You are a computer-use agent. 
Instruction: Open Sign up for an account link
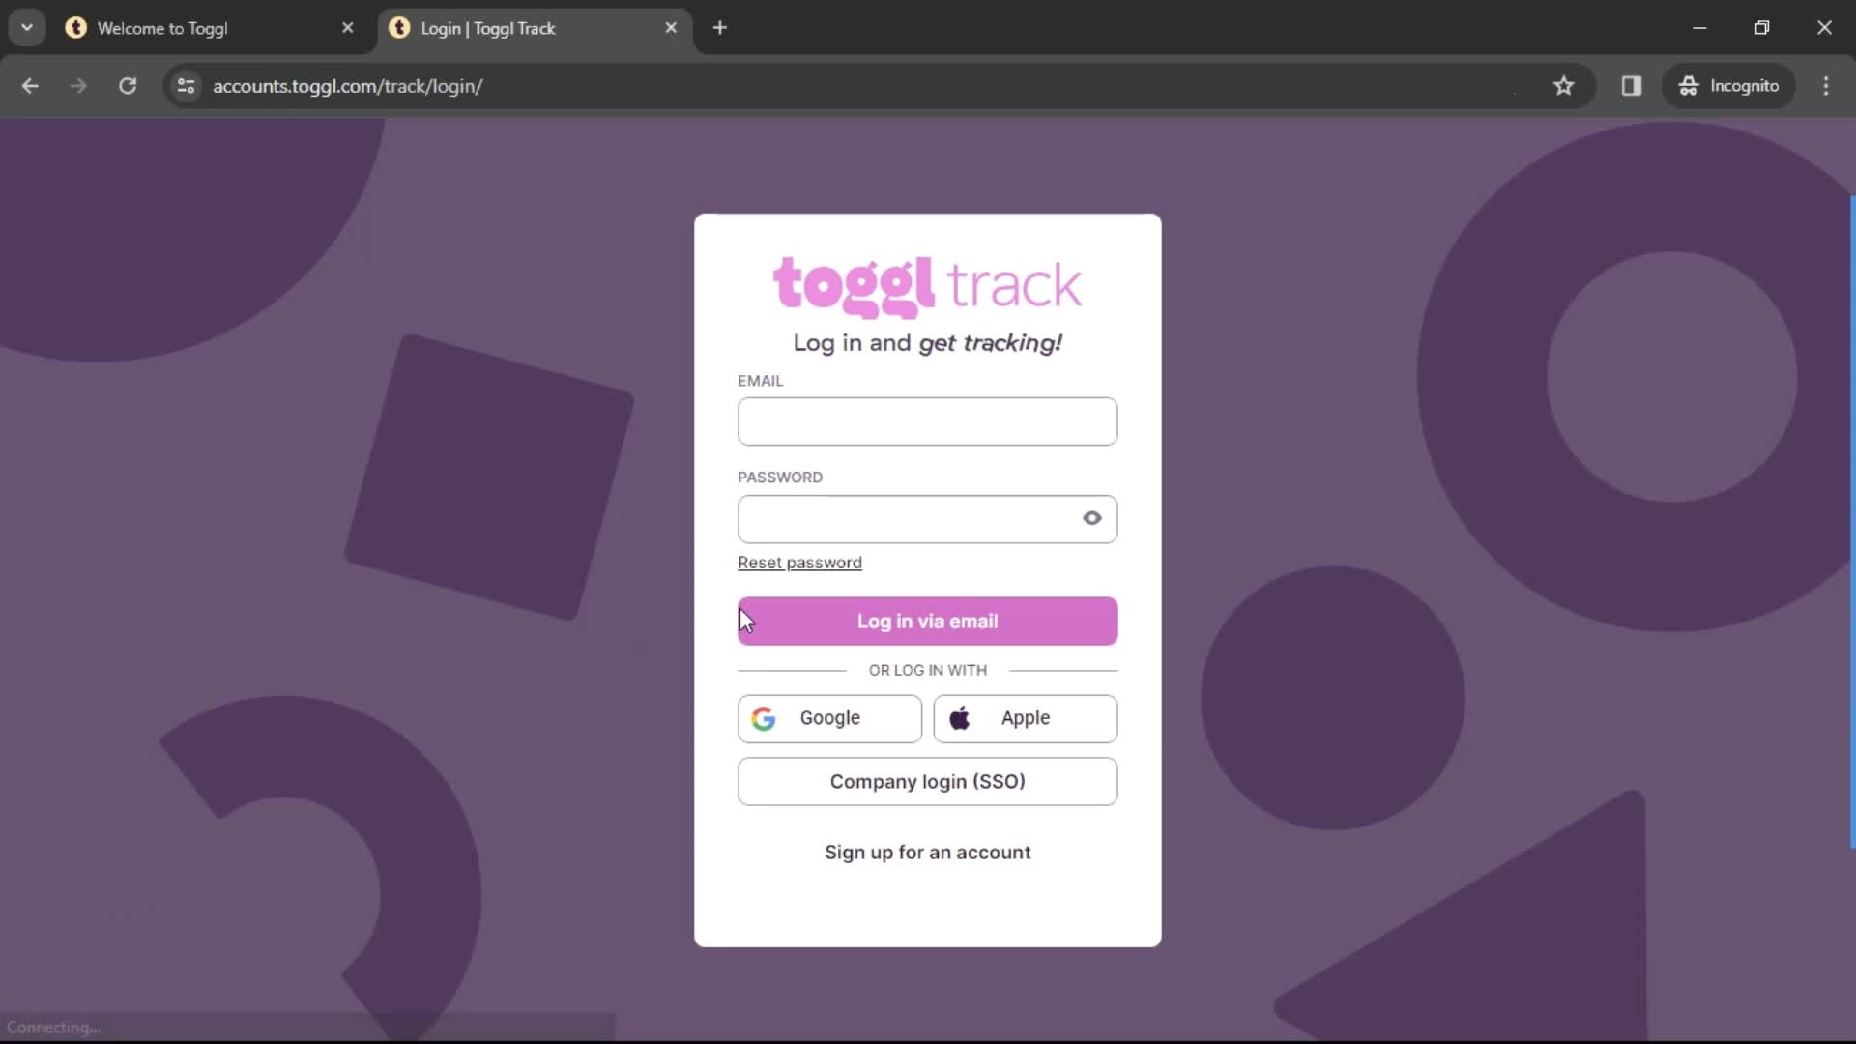pyautogui.click(x=927, y=853)
